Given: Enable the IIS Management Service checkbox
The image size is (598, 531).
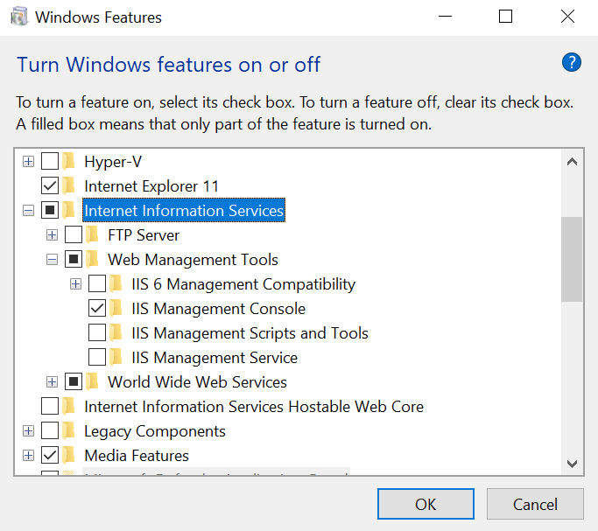Looking at the screenshot, I should point(97,358).
